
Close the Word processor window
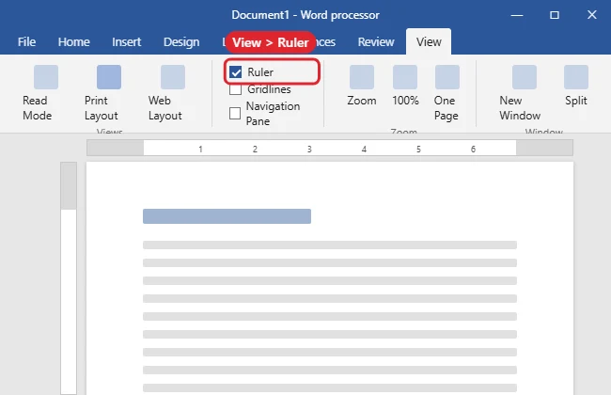pos(592,15)
